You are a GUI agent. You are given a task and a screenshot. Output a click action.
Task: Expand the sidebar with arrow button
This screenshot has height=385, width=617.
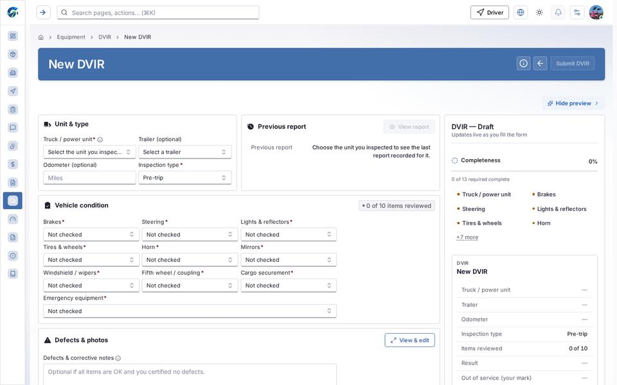point(43,13)
